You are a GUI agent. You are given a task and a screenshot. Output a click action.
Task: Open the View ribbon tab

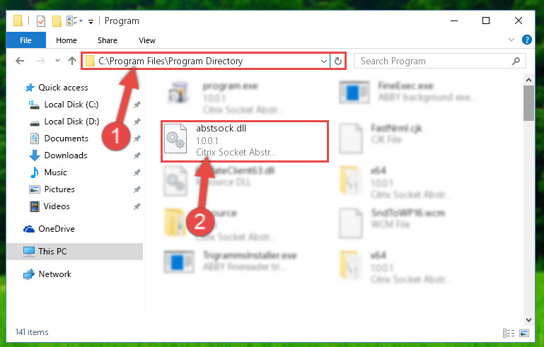146,40
